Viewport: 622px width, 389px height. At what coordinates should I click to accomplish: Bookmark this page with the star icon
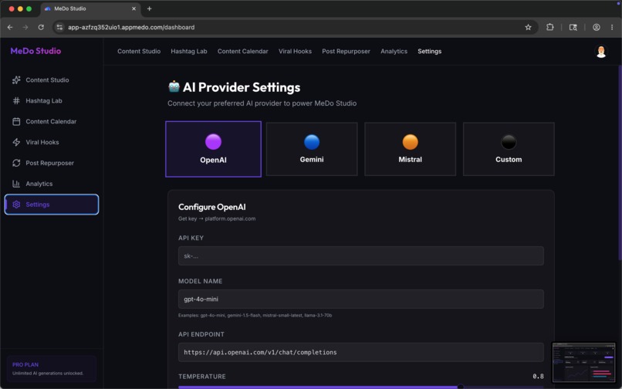tap(528, 27)
